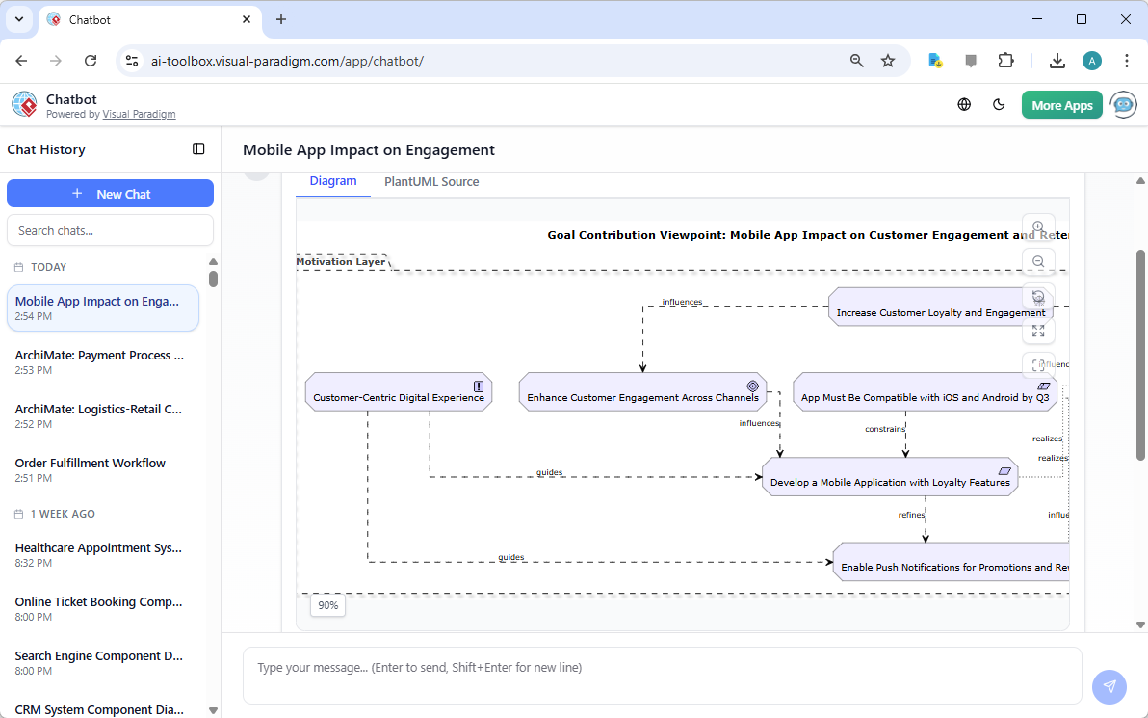Switch to the PlantUML Source tab

coord(430,181)
